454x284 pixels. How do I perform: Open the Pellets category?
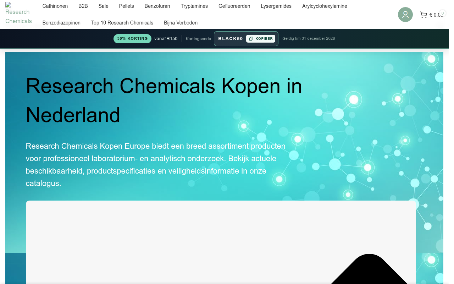click(127, 6)
